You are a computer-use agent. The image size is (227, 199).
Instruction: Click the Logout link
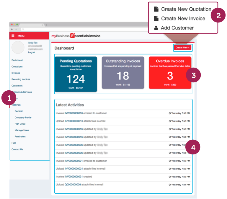click(32, 53)
